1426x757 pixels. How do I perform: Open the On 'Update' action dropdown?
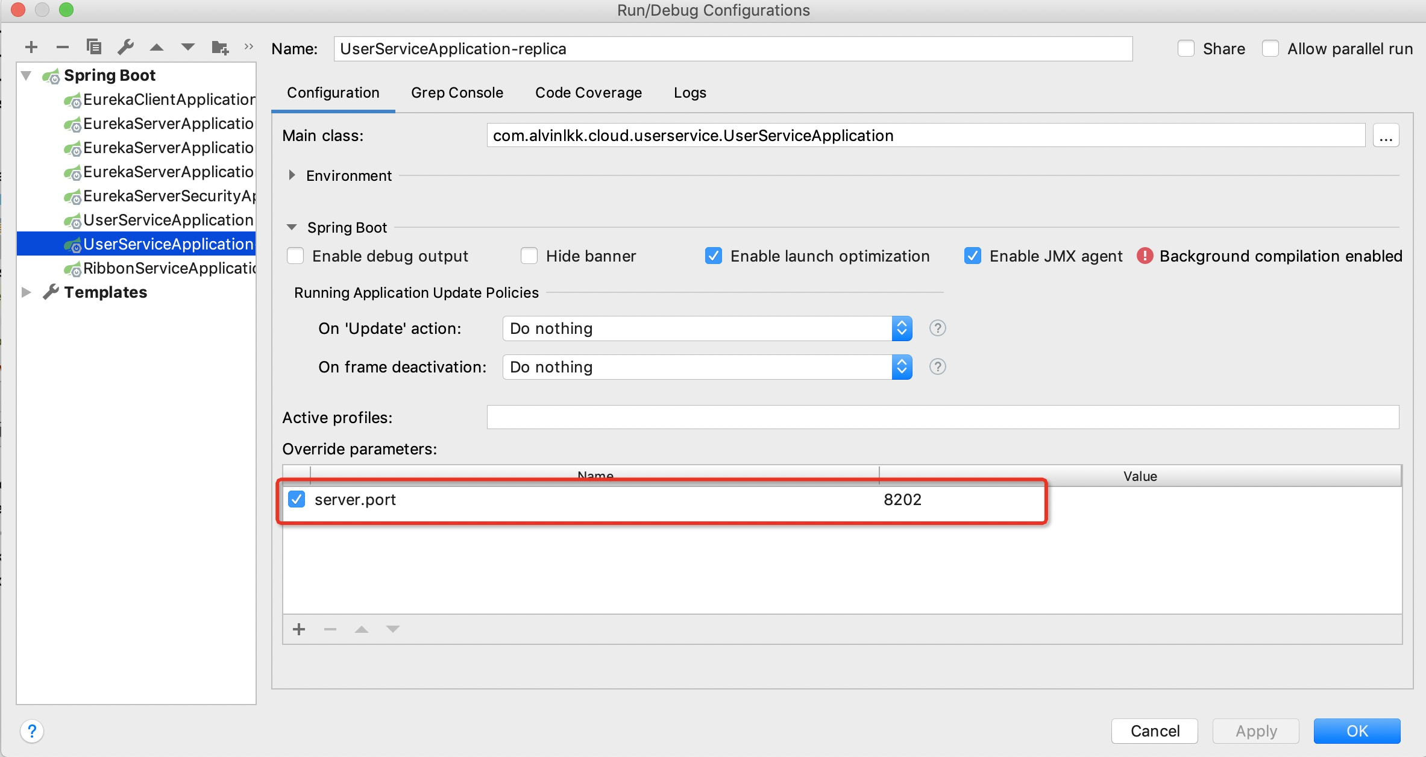click(x=706, y=328)
